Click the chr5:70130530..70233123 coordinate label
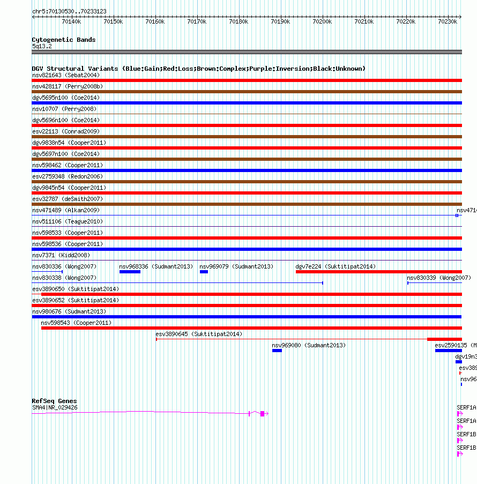 (x=69, y=11)
